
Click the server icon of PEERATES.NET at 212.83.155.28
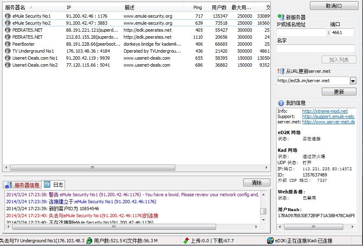8,37
